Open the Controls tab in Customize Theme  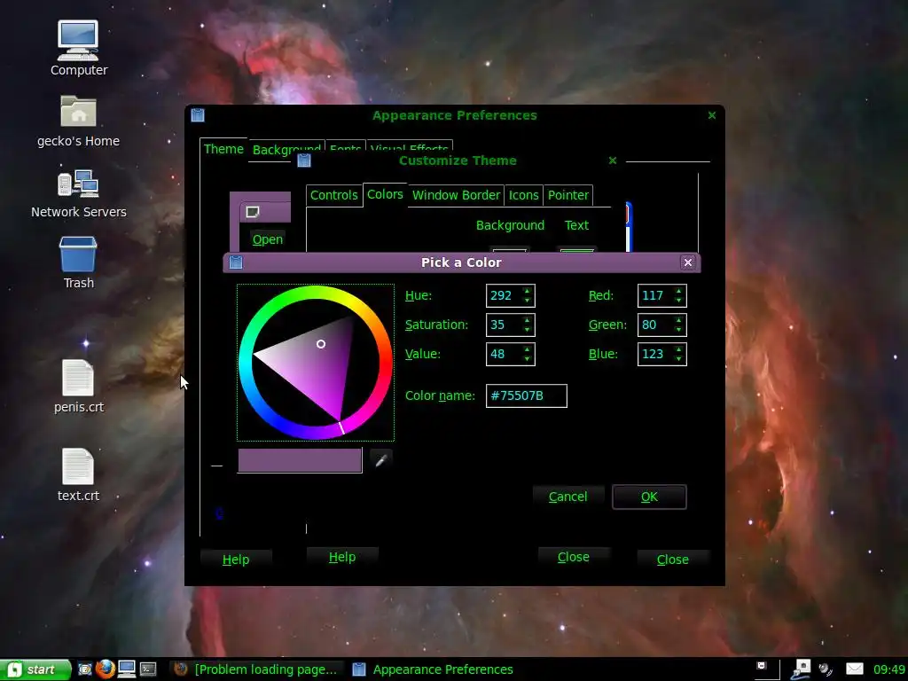coord(334,195)
